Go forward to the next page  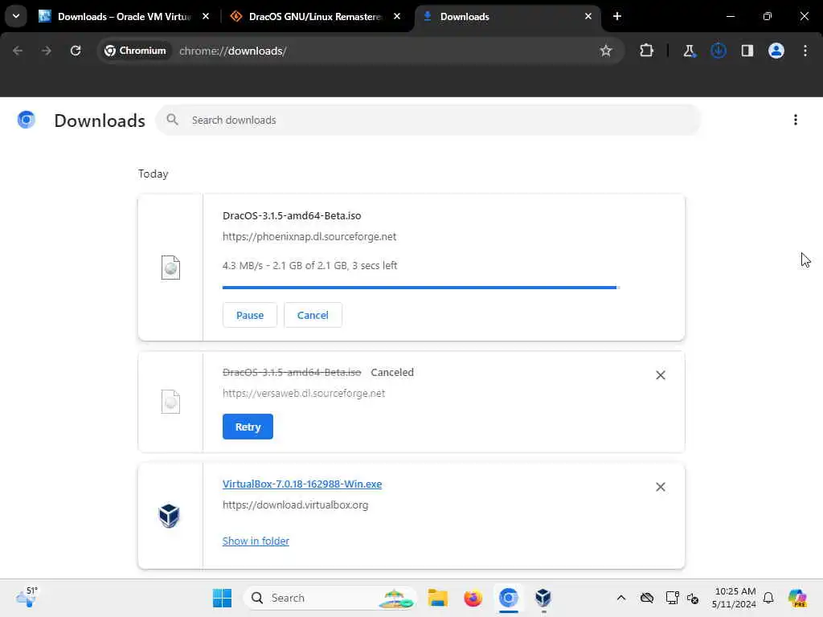point(47,51)
